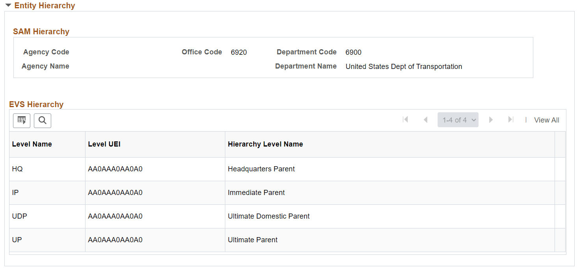
Task: Click the View All link
Action: [546, 120]
